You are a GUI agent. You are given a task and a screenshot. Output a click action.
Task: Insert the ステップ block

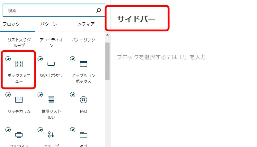(51, 136)
